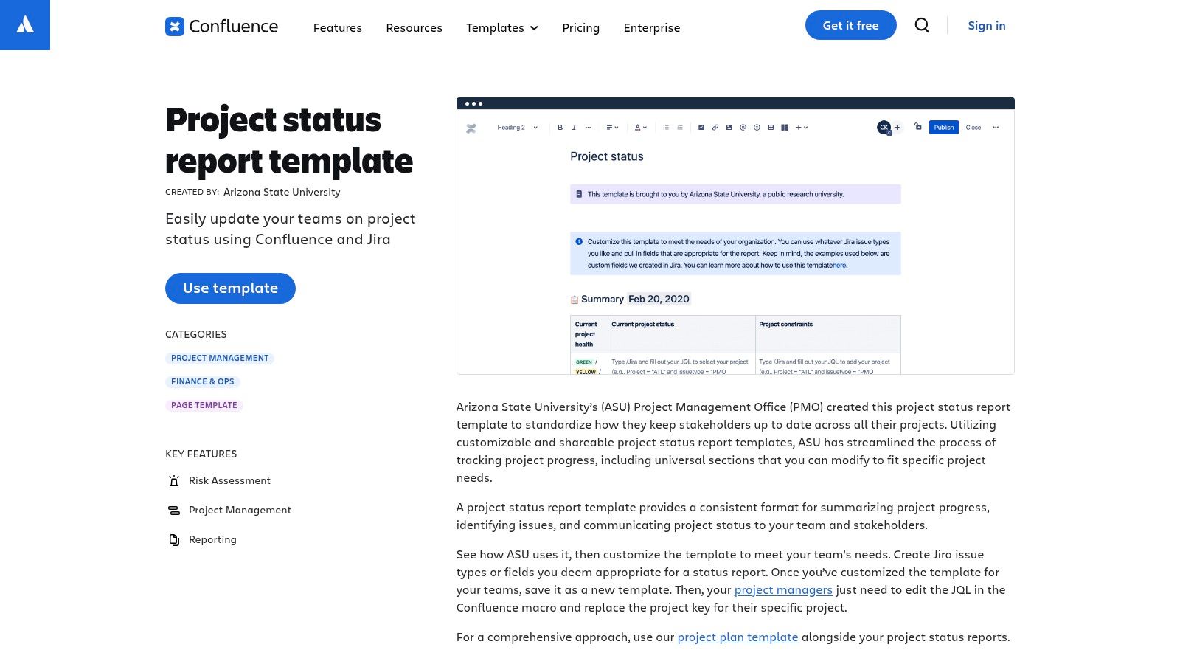The width and height of the screenshot is (1180, 664).
Task: Toggle the page lock icon near Publish
Action: pyautogui.click(x=917, y=127)
